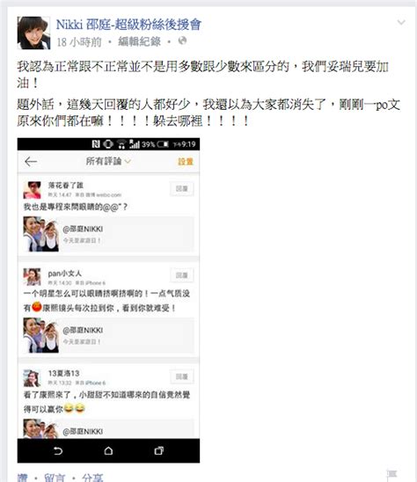Click 讚 to like the post
Screen dimensions: 417x482
pos(23,478)
